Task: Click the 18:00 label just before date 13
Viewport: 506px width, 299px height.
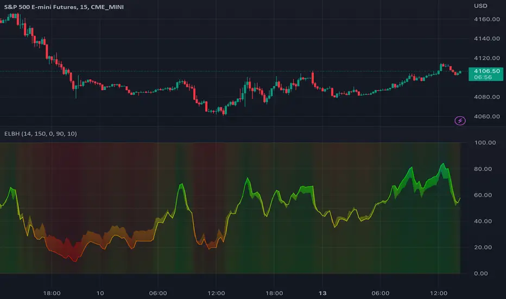Action: pos(274,293)
